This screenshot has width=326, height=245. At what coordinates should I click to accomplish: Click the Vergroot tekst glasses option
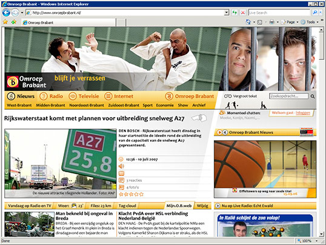click(x=241, y=96)
